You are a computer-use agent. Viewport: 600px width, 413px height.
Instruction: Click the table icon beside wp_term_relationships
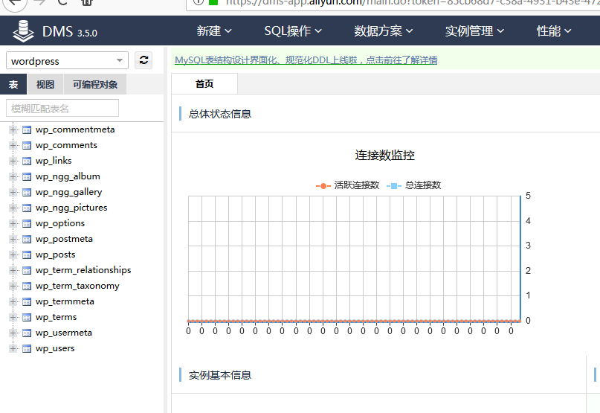point(27,270)
